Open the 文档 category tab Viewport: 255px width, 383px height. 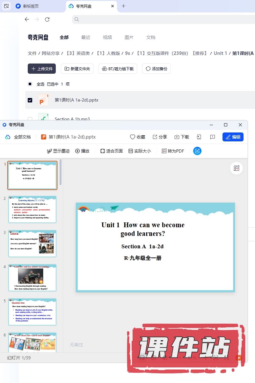(151, 37)
